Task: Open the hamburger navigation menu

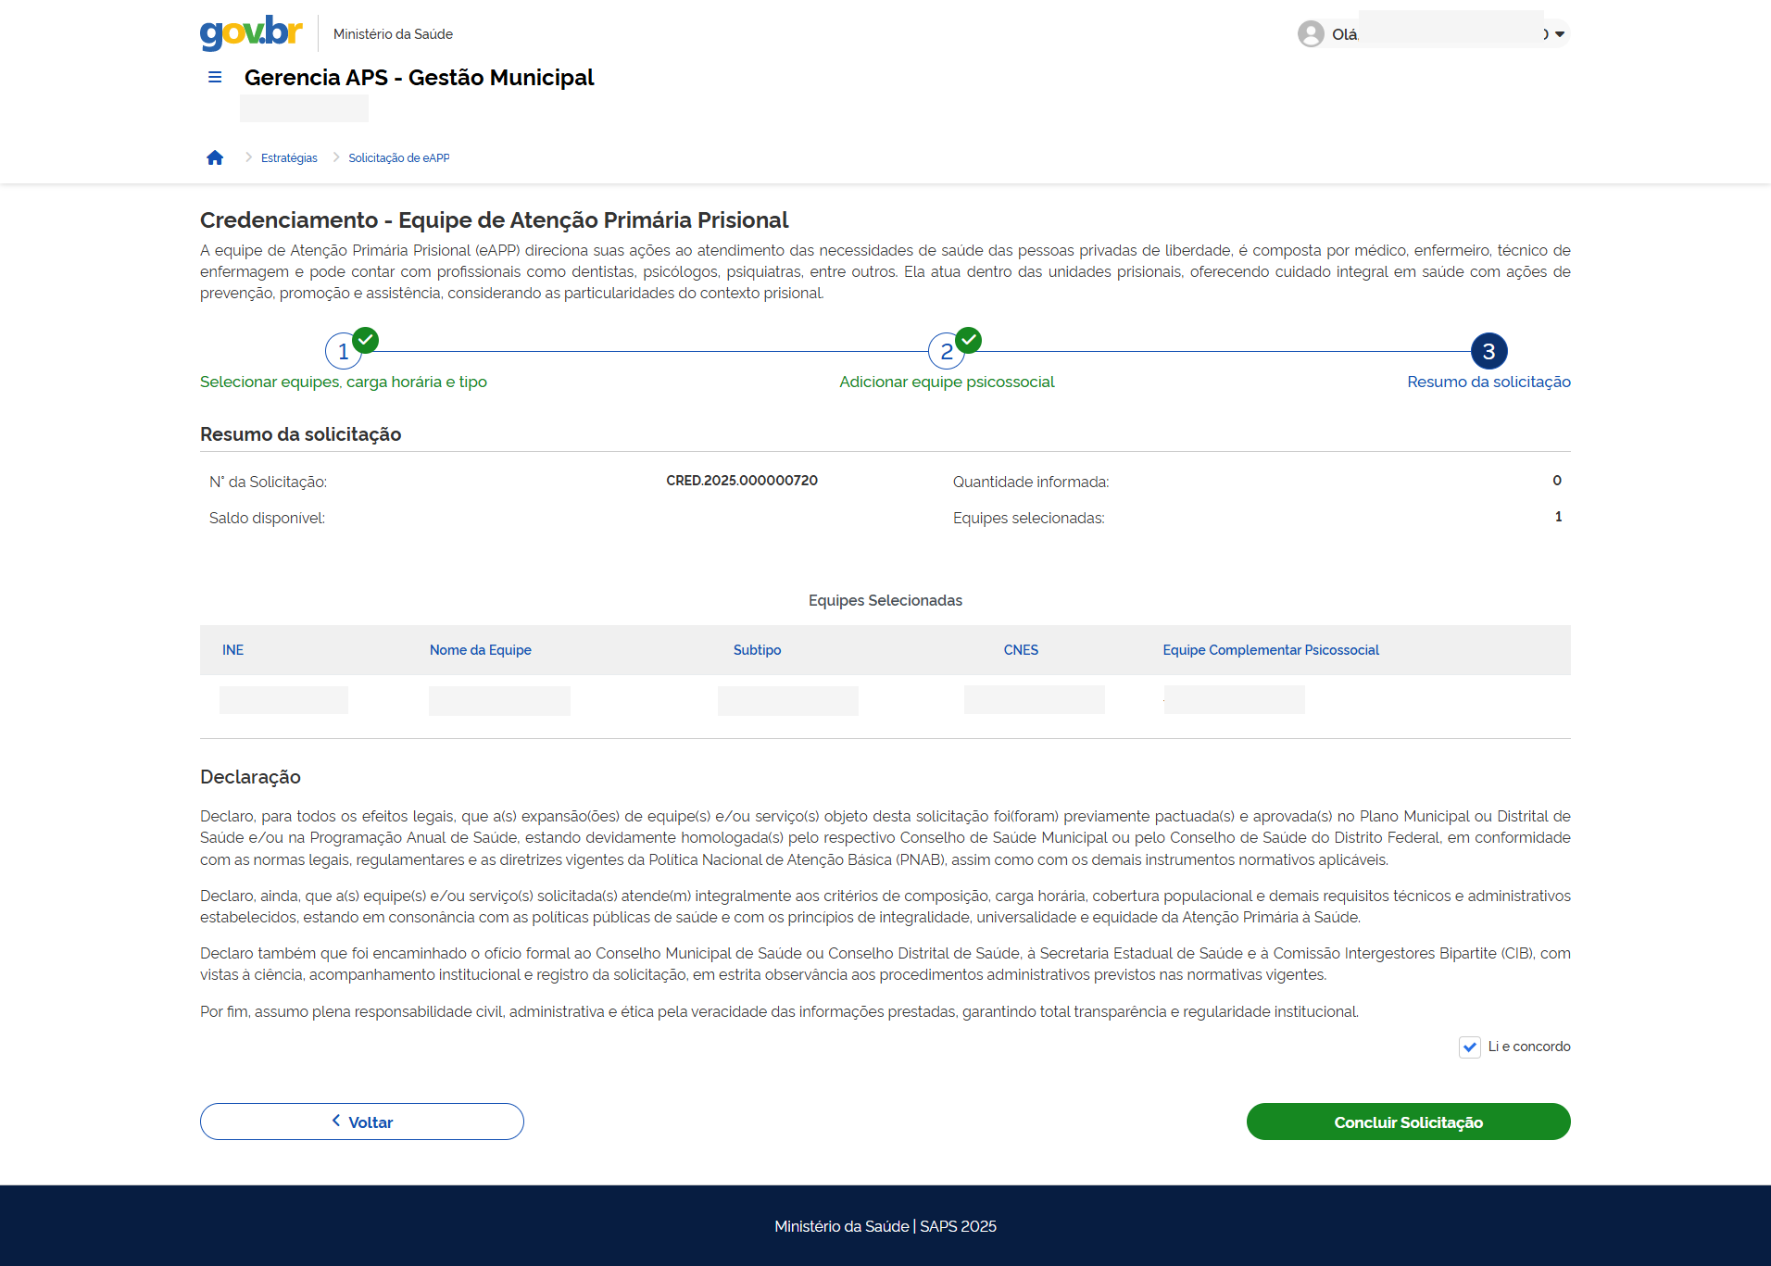Action: (x=215, y=78)
